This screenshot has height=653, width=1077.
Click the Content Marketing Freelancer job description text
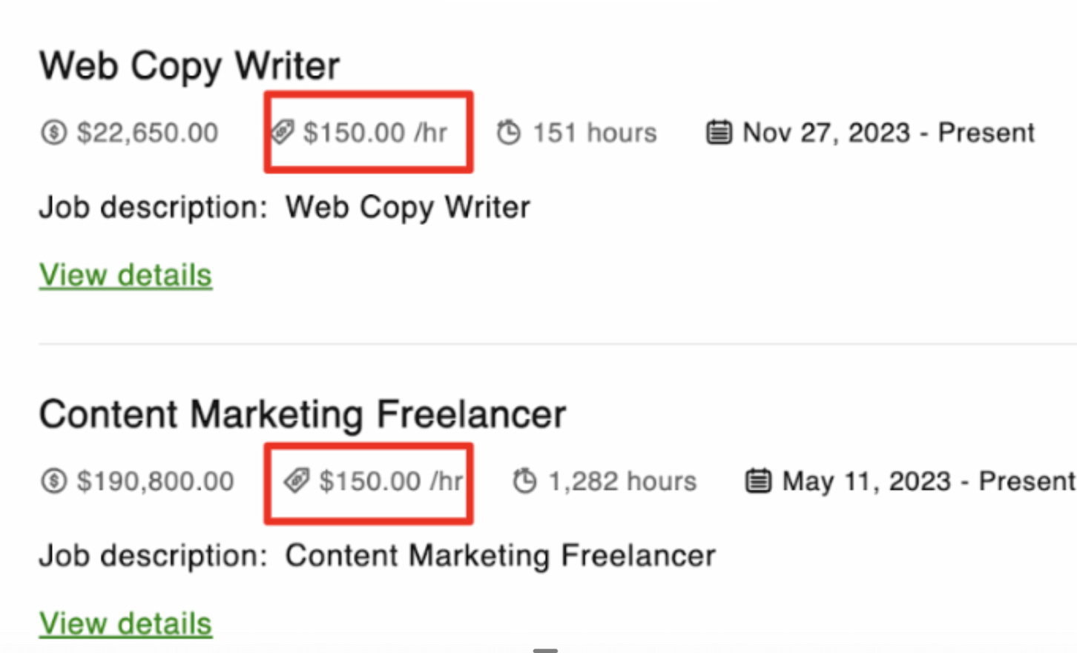click(500, 556)
